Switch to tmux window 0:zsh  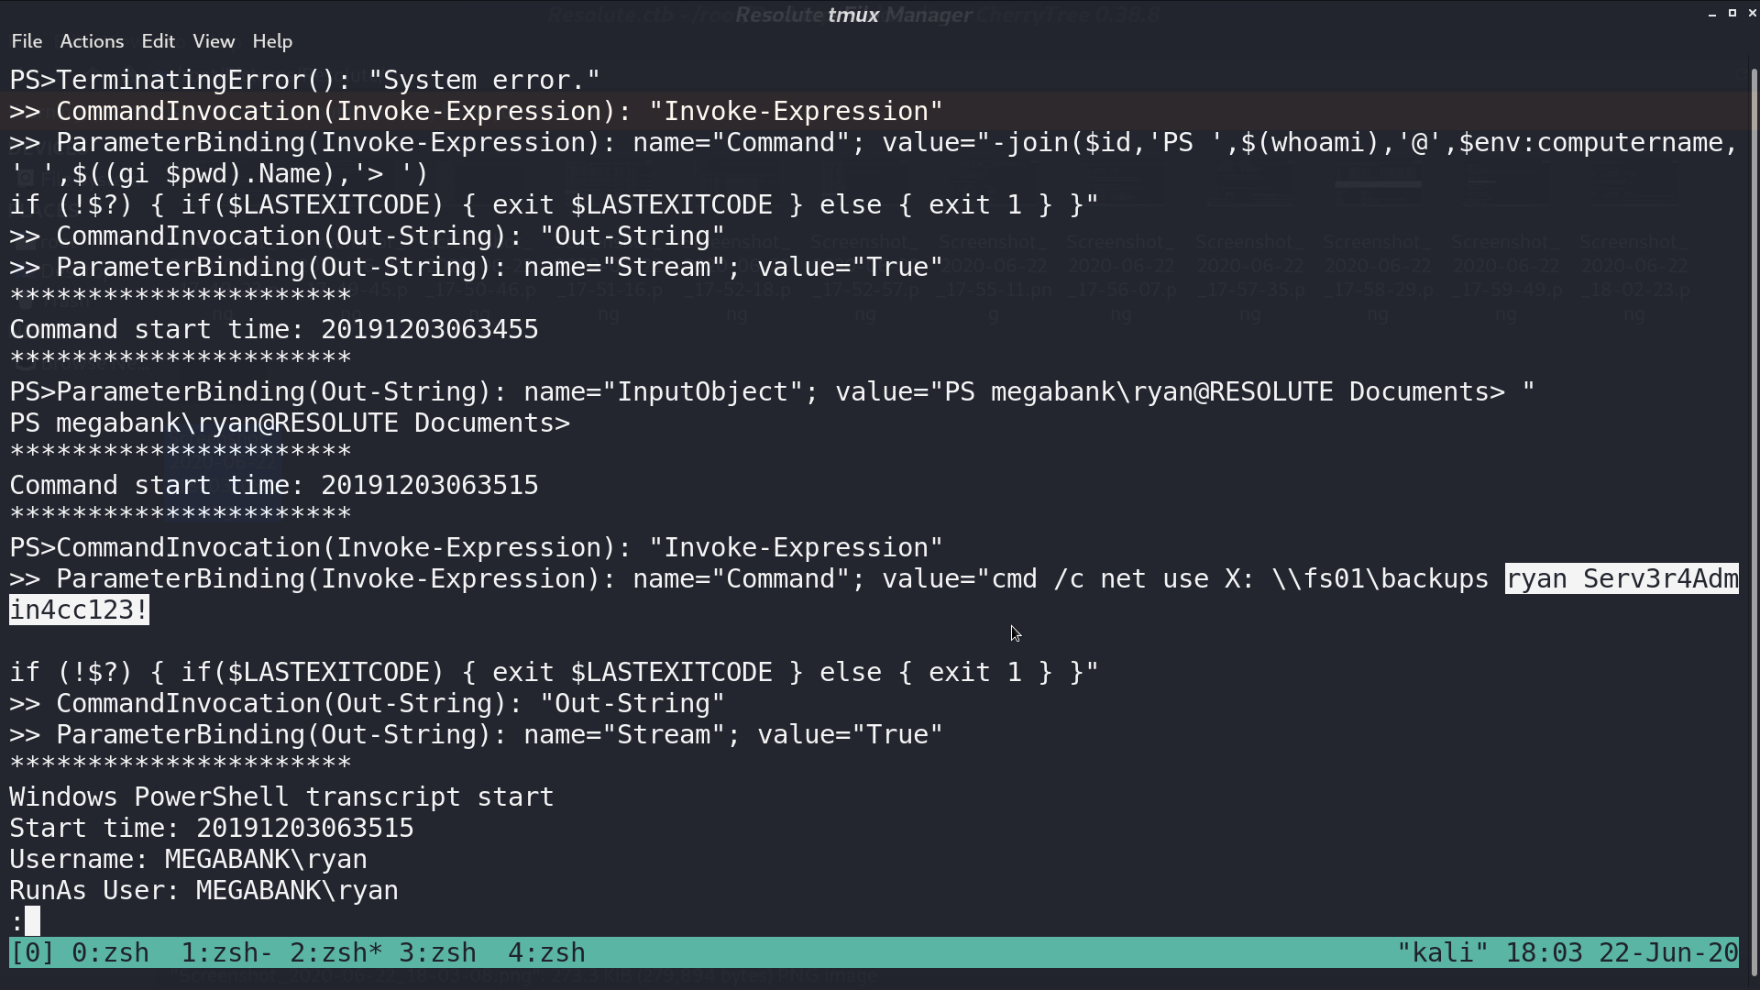(x=110, y=952)
